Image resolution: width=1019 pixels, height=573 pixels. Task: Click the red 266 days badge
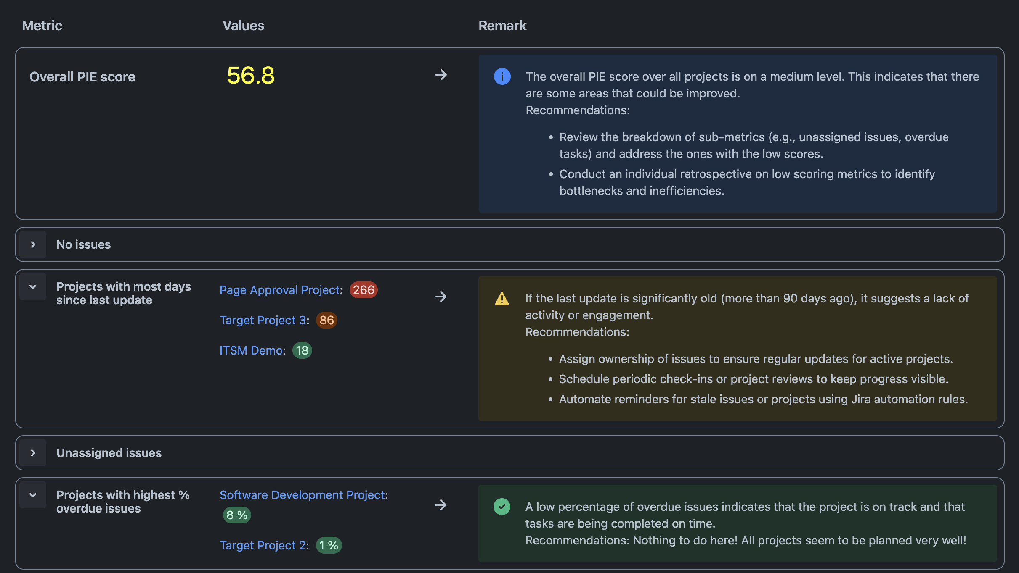[364, 290]
